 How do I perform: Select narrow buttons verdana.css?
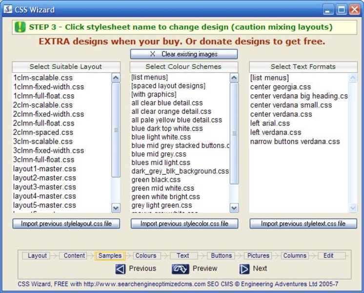click(295, 142)
